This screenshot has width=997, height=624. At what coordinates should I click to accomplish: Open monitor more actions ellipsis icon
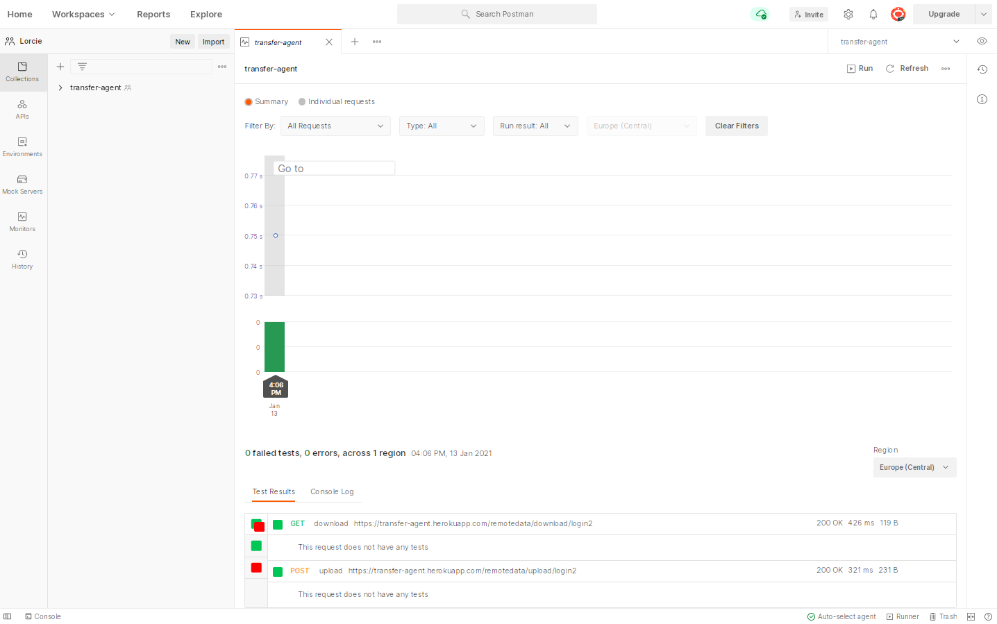click(946, 69)
